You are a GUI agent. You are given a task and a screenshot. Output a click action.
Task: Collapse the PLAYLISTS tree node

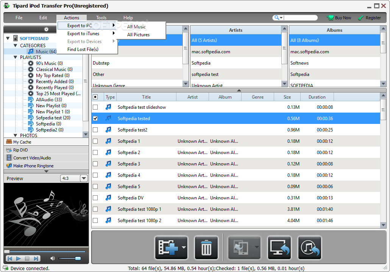point(16,57)
